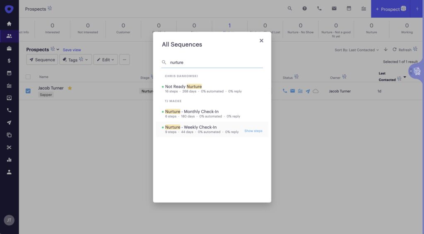Select the Not Interested stage tab

88,28
